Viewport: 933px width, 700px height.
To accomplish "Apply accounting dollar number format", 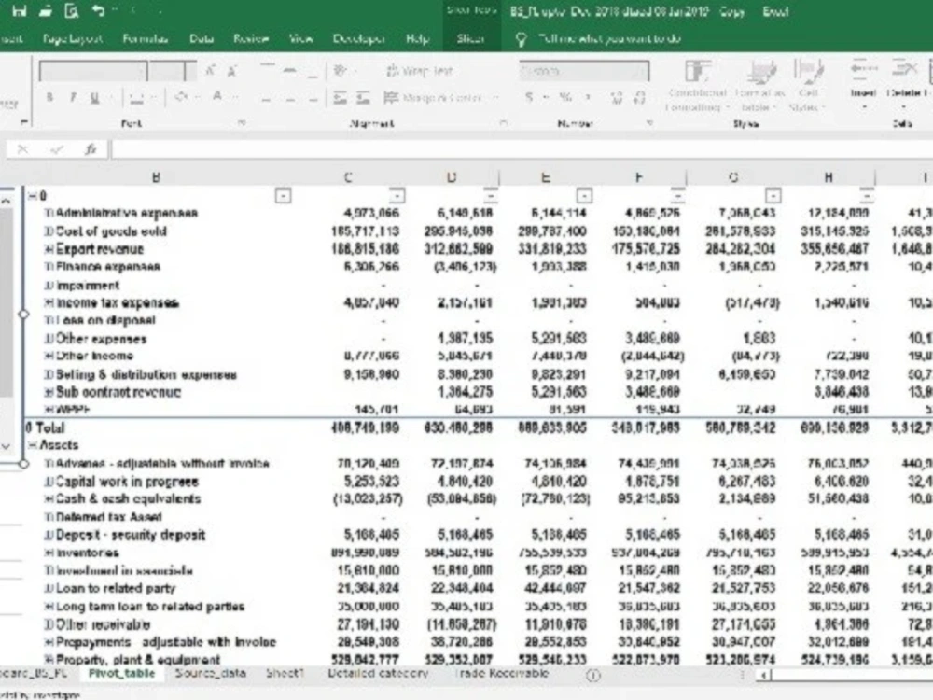I will tap(529, 97).
